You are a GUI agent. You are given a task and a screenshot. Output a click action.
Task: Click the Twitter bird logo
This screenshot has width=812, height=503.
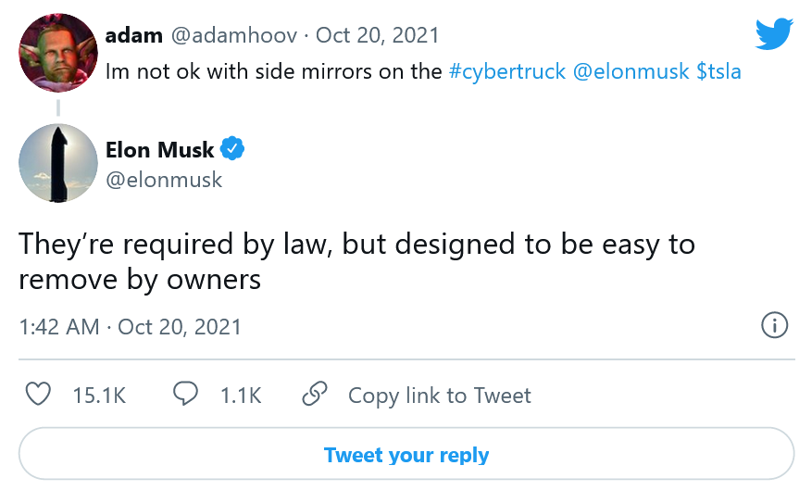coord(774,35)
